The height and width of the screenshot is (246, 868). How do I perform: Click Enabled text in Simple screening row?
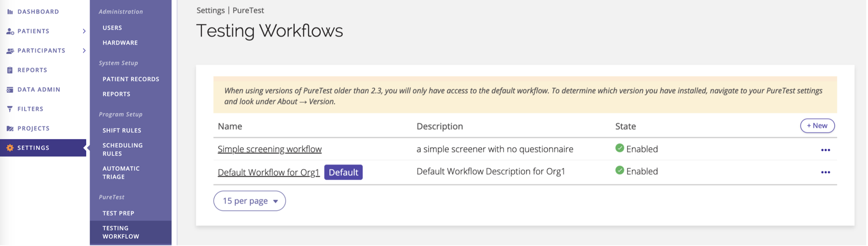coord(642,149)
